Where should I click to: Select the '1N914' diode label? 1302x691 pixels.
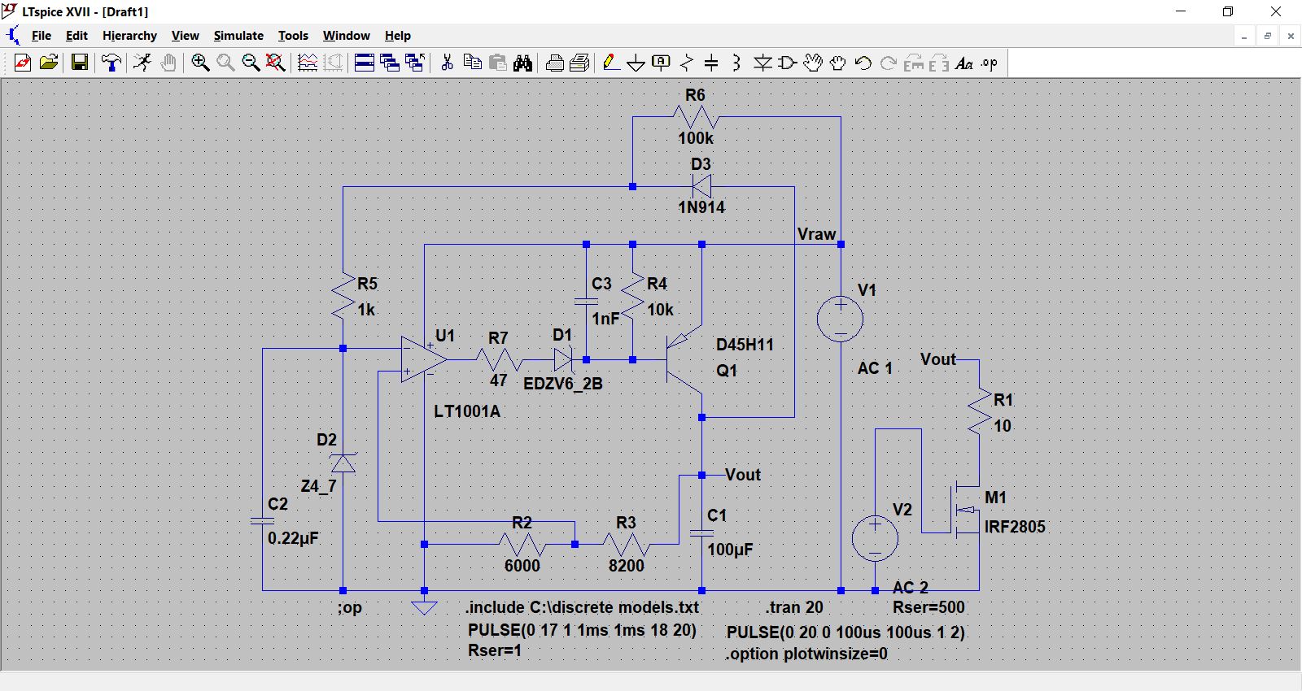pos(701,207)
